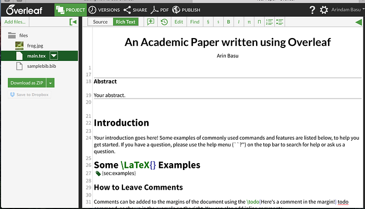The width and height of the screenshot is (365, 209).
Task: Click the Add files... button
Action: [15, 22]
